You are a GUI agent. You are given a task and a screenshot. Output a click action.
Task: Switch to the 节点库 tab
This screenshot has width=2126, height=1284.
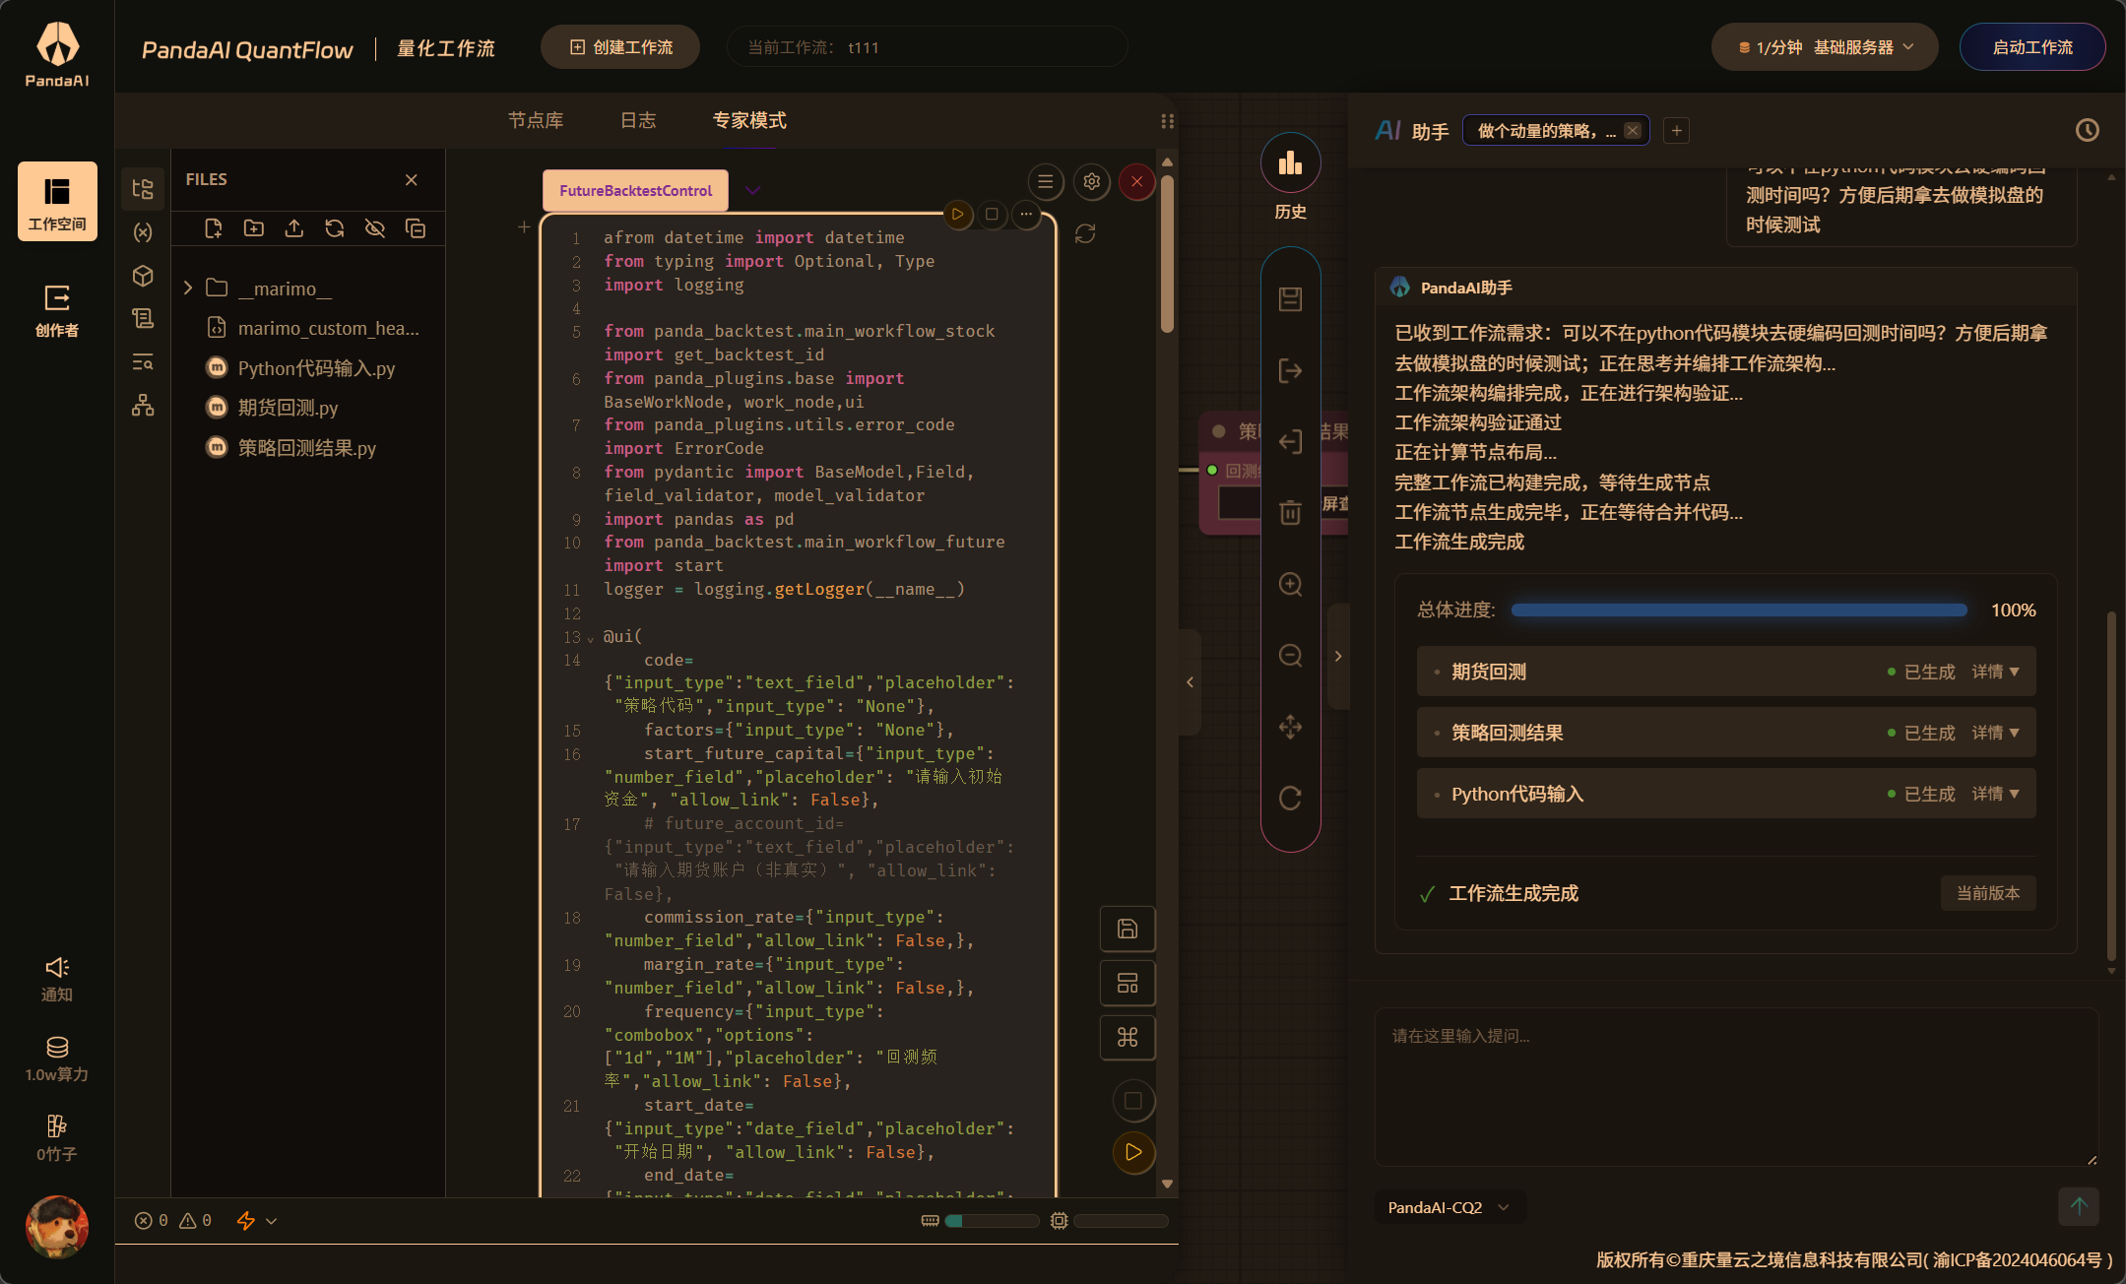(x=536, y=120)
